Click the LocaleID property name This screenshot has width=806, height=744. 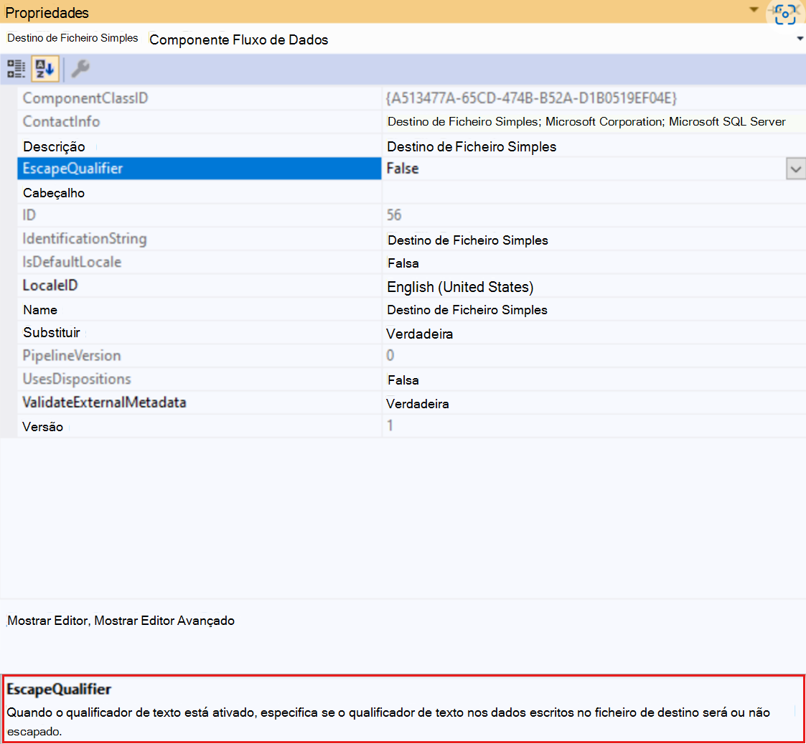click(x=50, y=286)
